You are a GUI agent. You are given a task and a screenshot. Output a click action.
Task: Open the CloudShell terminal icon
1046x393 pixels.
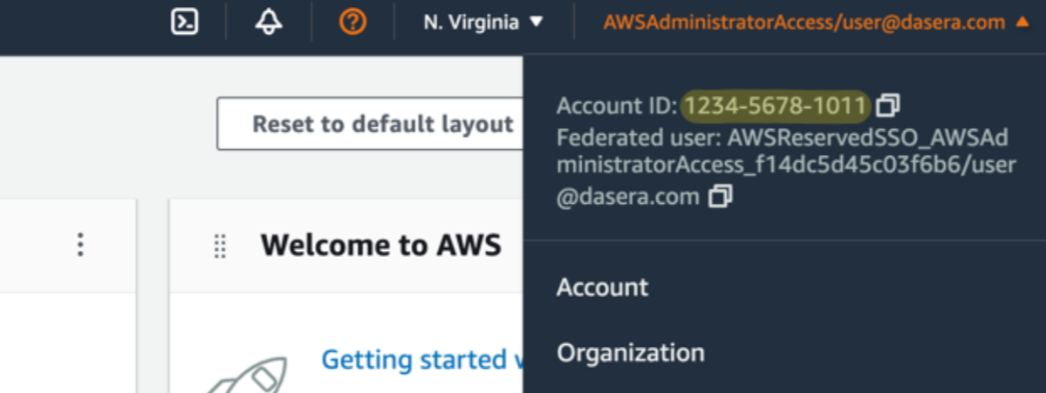[x=184, y=22]
